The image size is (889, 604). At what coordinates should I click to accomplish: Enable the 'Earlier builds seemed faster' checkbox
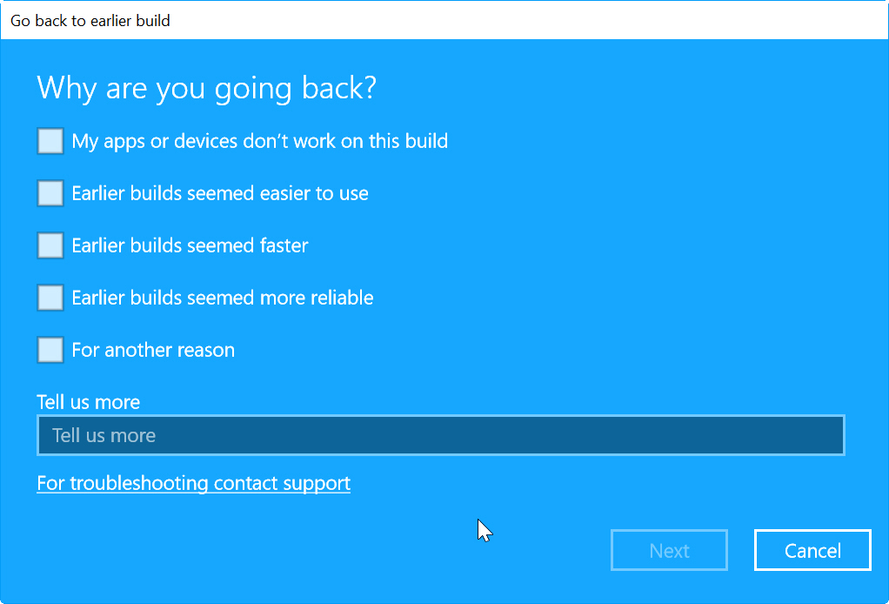[x=50, y=245]
